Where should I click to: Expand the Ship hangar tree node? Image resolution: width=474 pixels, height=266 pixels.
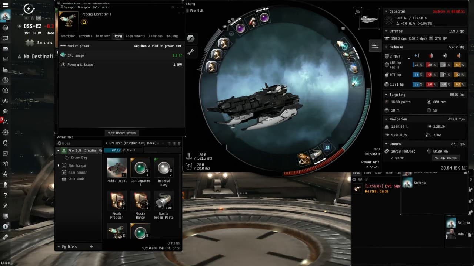pyautogui.click(x=58, y=166)
